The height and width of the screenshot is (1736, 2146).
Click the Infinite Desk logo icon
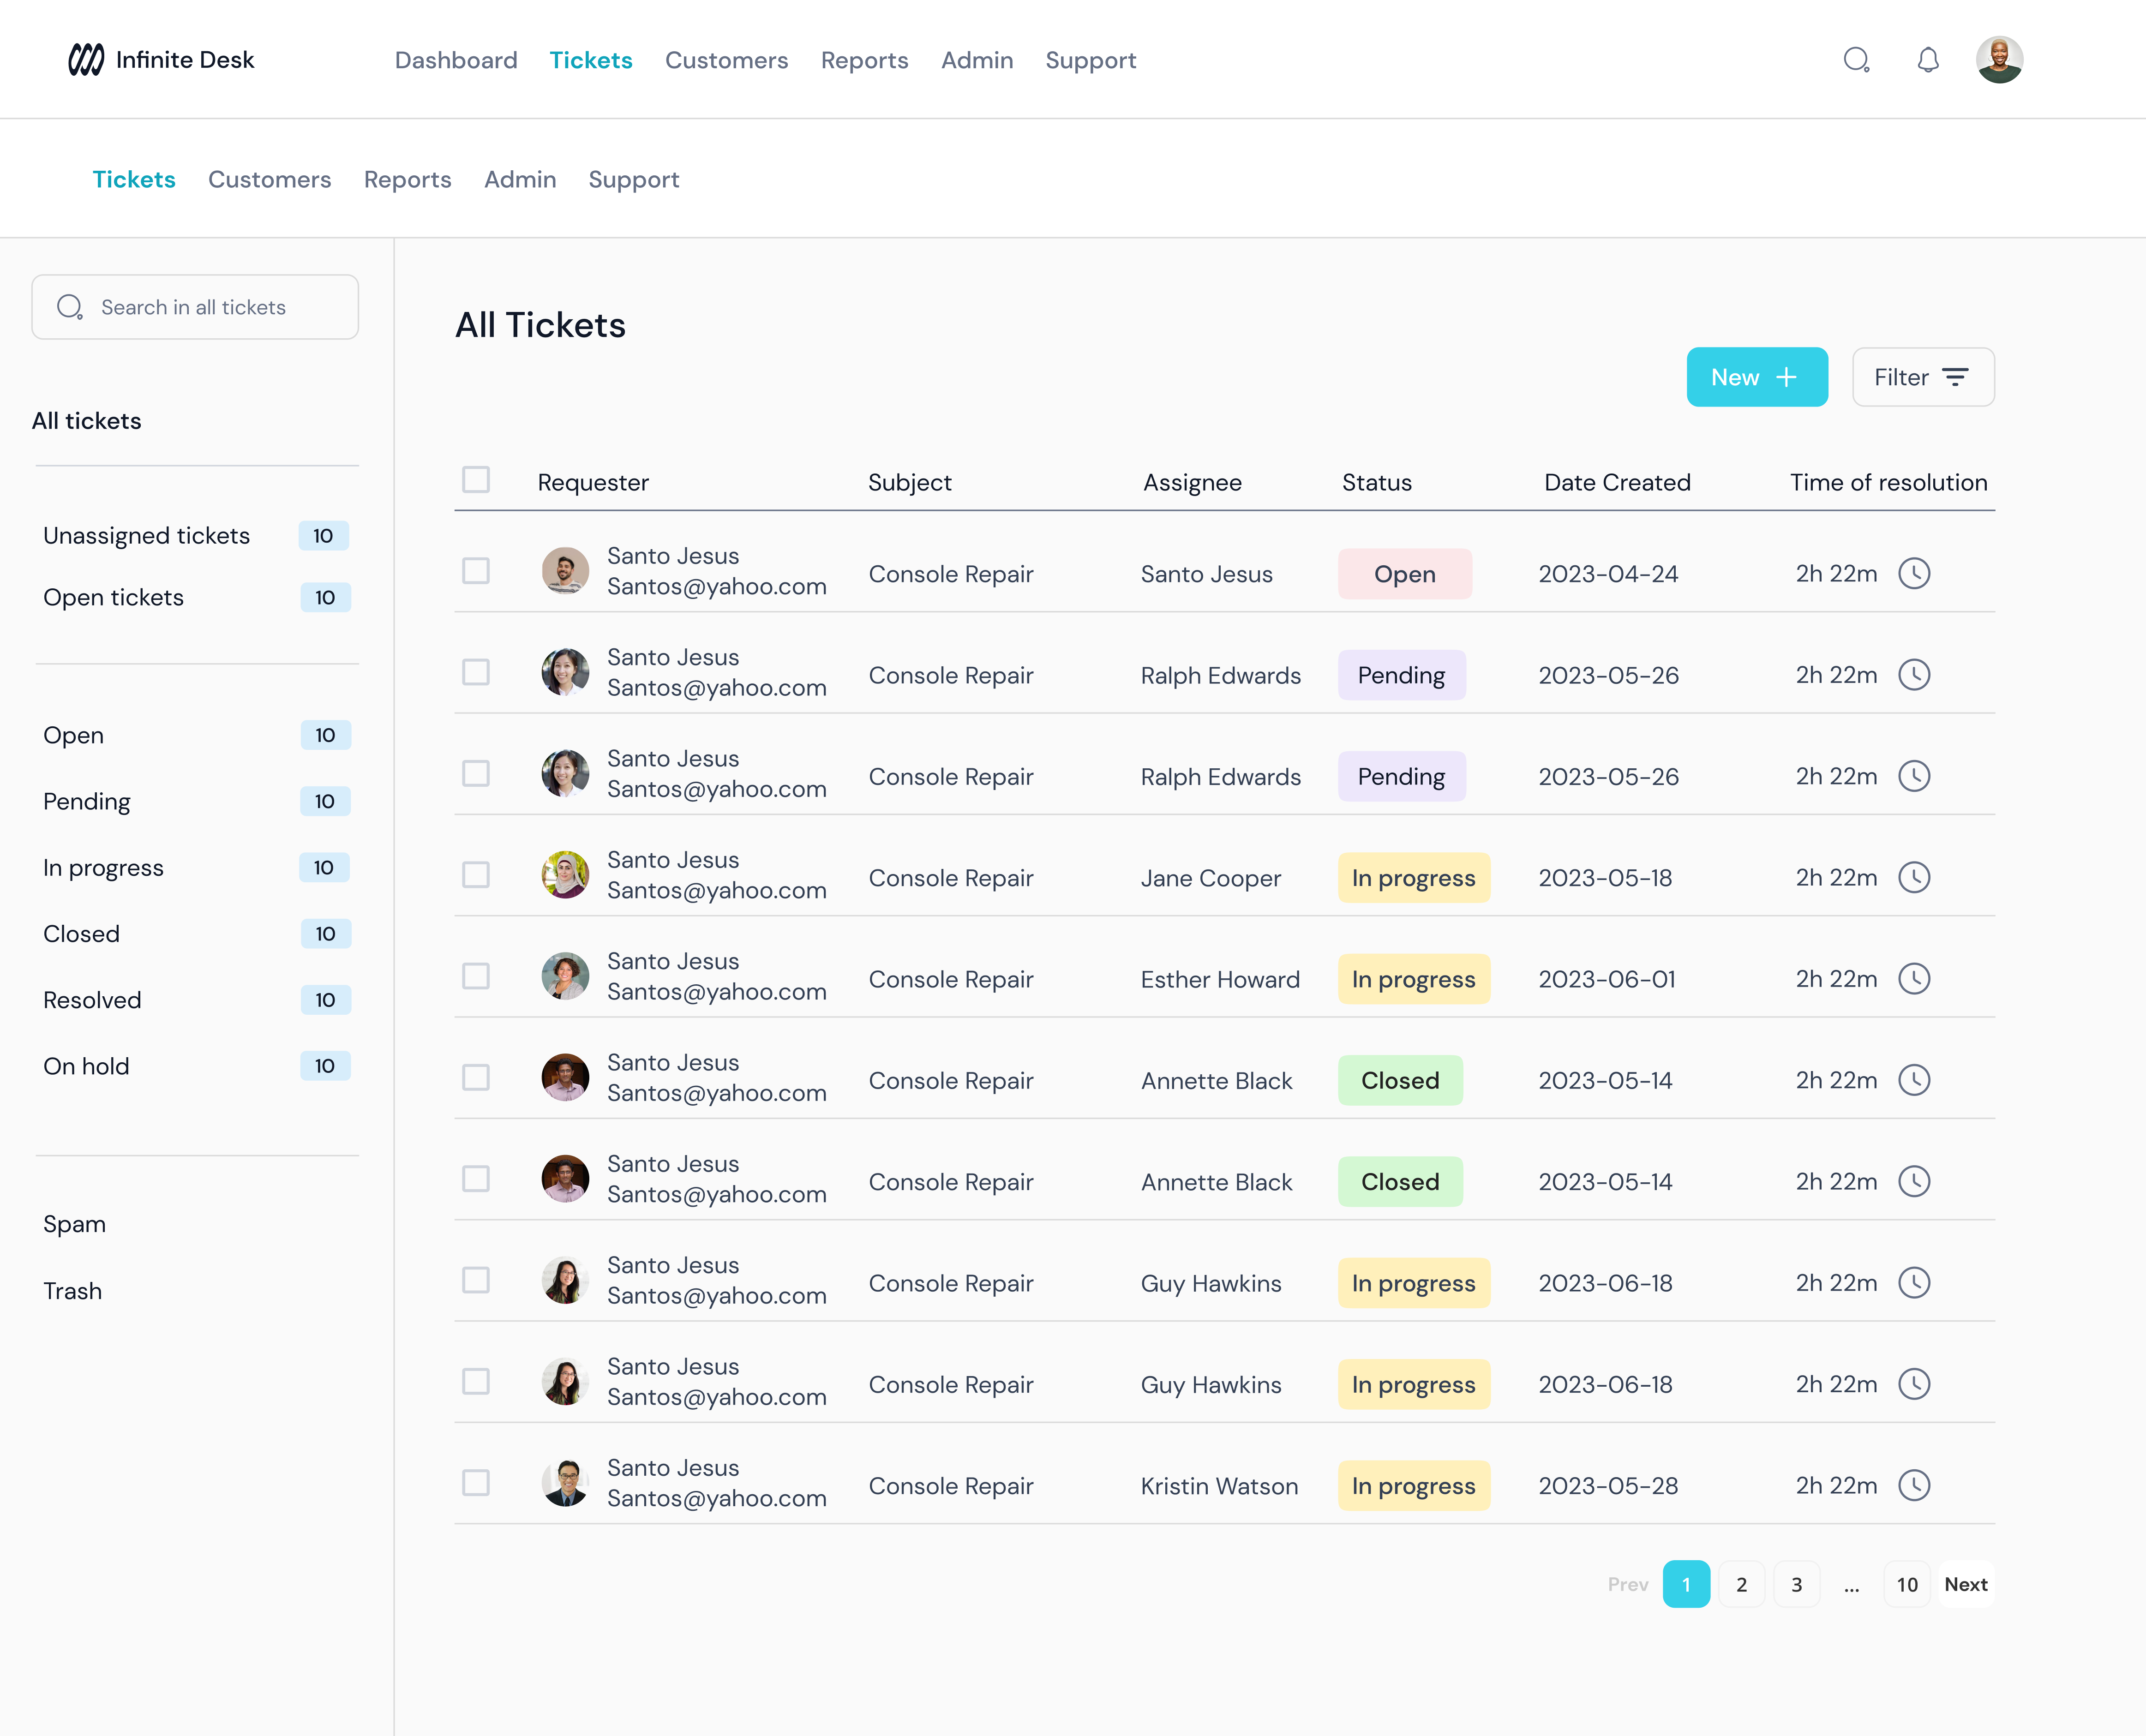coord(86,60)
